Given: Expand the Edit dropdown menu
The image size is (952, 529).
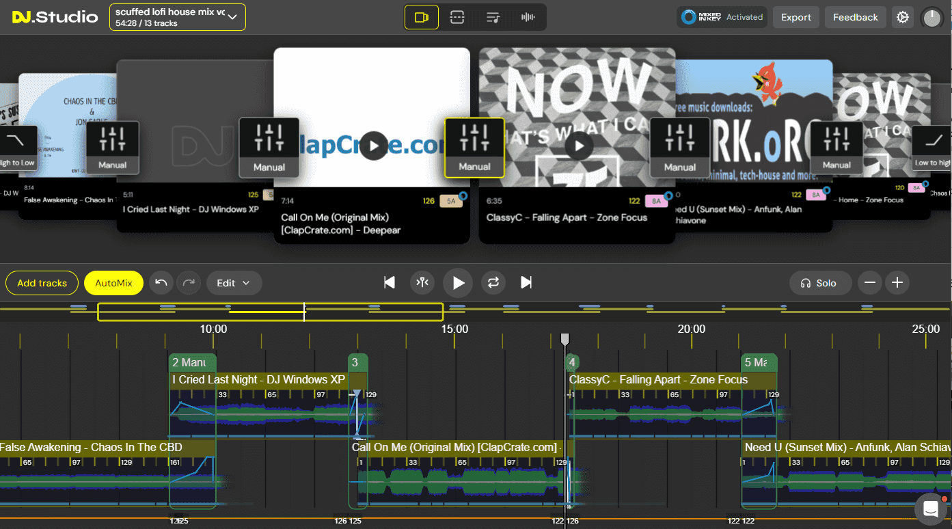Looking at the screenshot, I should click(x=234, y=282).
